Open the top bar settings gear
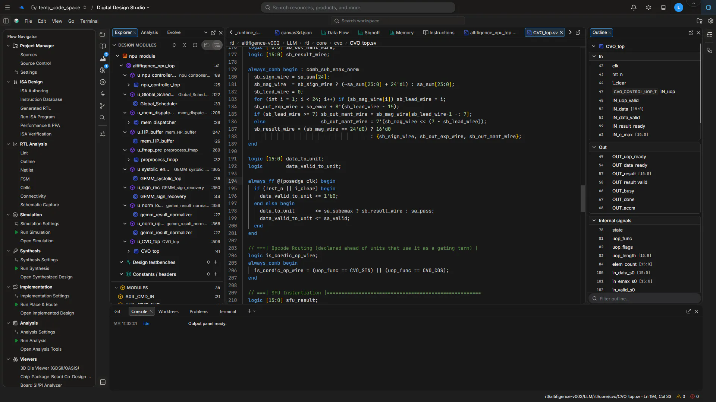Viewport: 716px width, 402px height. pyautogui.click(x=649, y=7)
